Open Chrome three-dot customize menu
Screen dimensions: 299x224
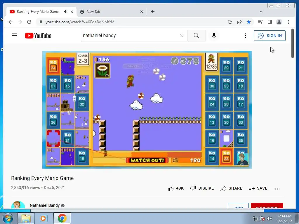tap(288, 22)
